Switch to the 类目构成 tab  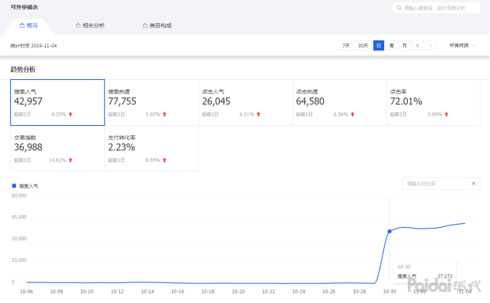coord(157,25)
